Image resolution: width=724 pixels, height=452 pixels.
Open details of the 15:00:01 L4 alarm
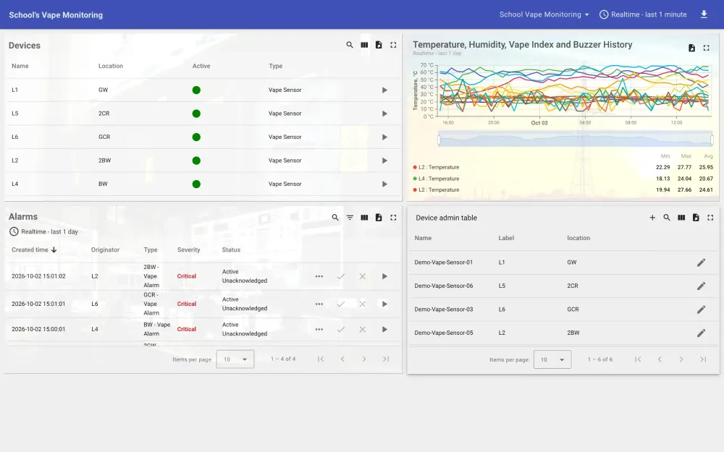(x=384, y=329)
